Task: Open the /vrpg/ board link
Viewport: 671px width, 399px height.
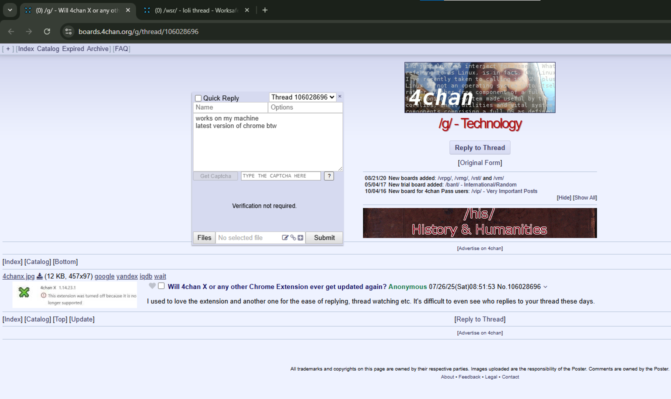Action: [444, 178]
